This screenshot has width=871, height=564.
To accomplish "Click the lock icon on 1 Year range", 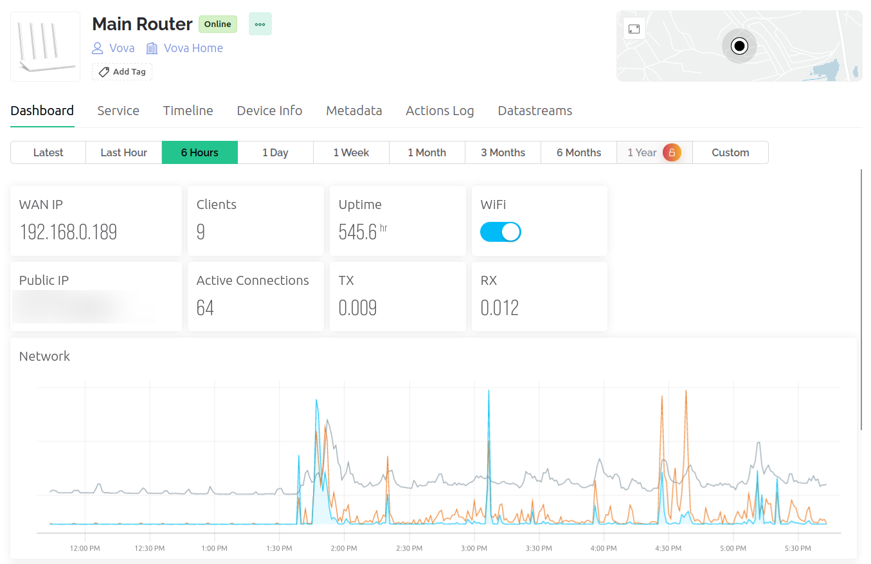I will click(x=671, y=152).
